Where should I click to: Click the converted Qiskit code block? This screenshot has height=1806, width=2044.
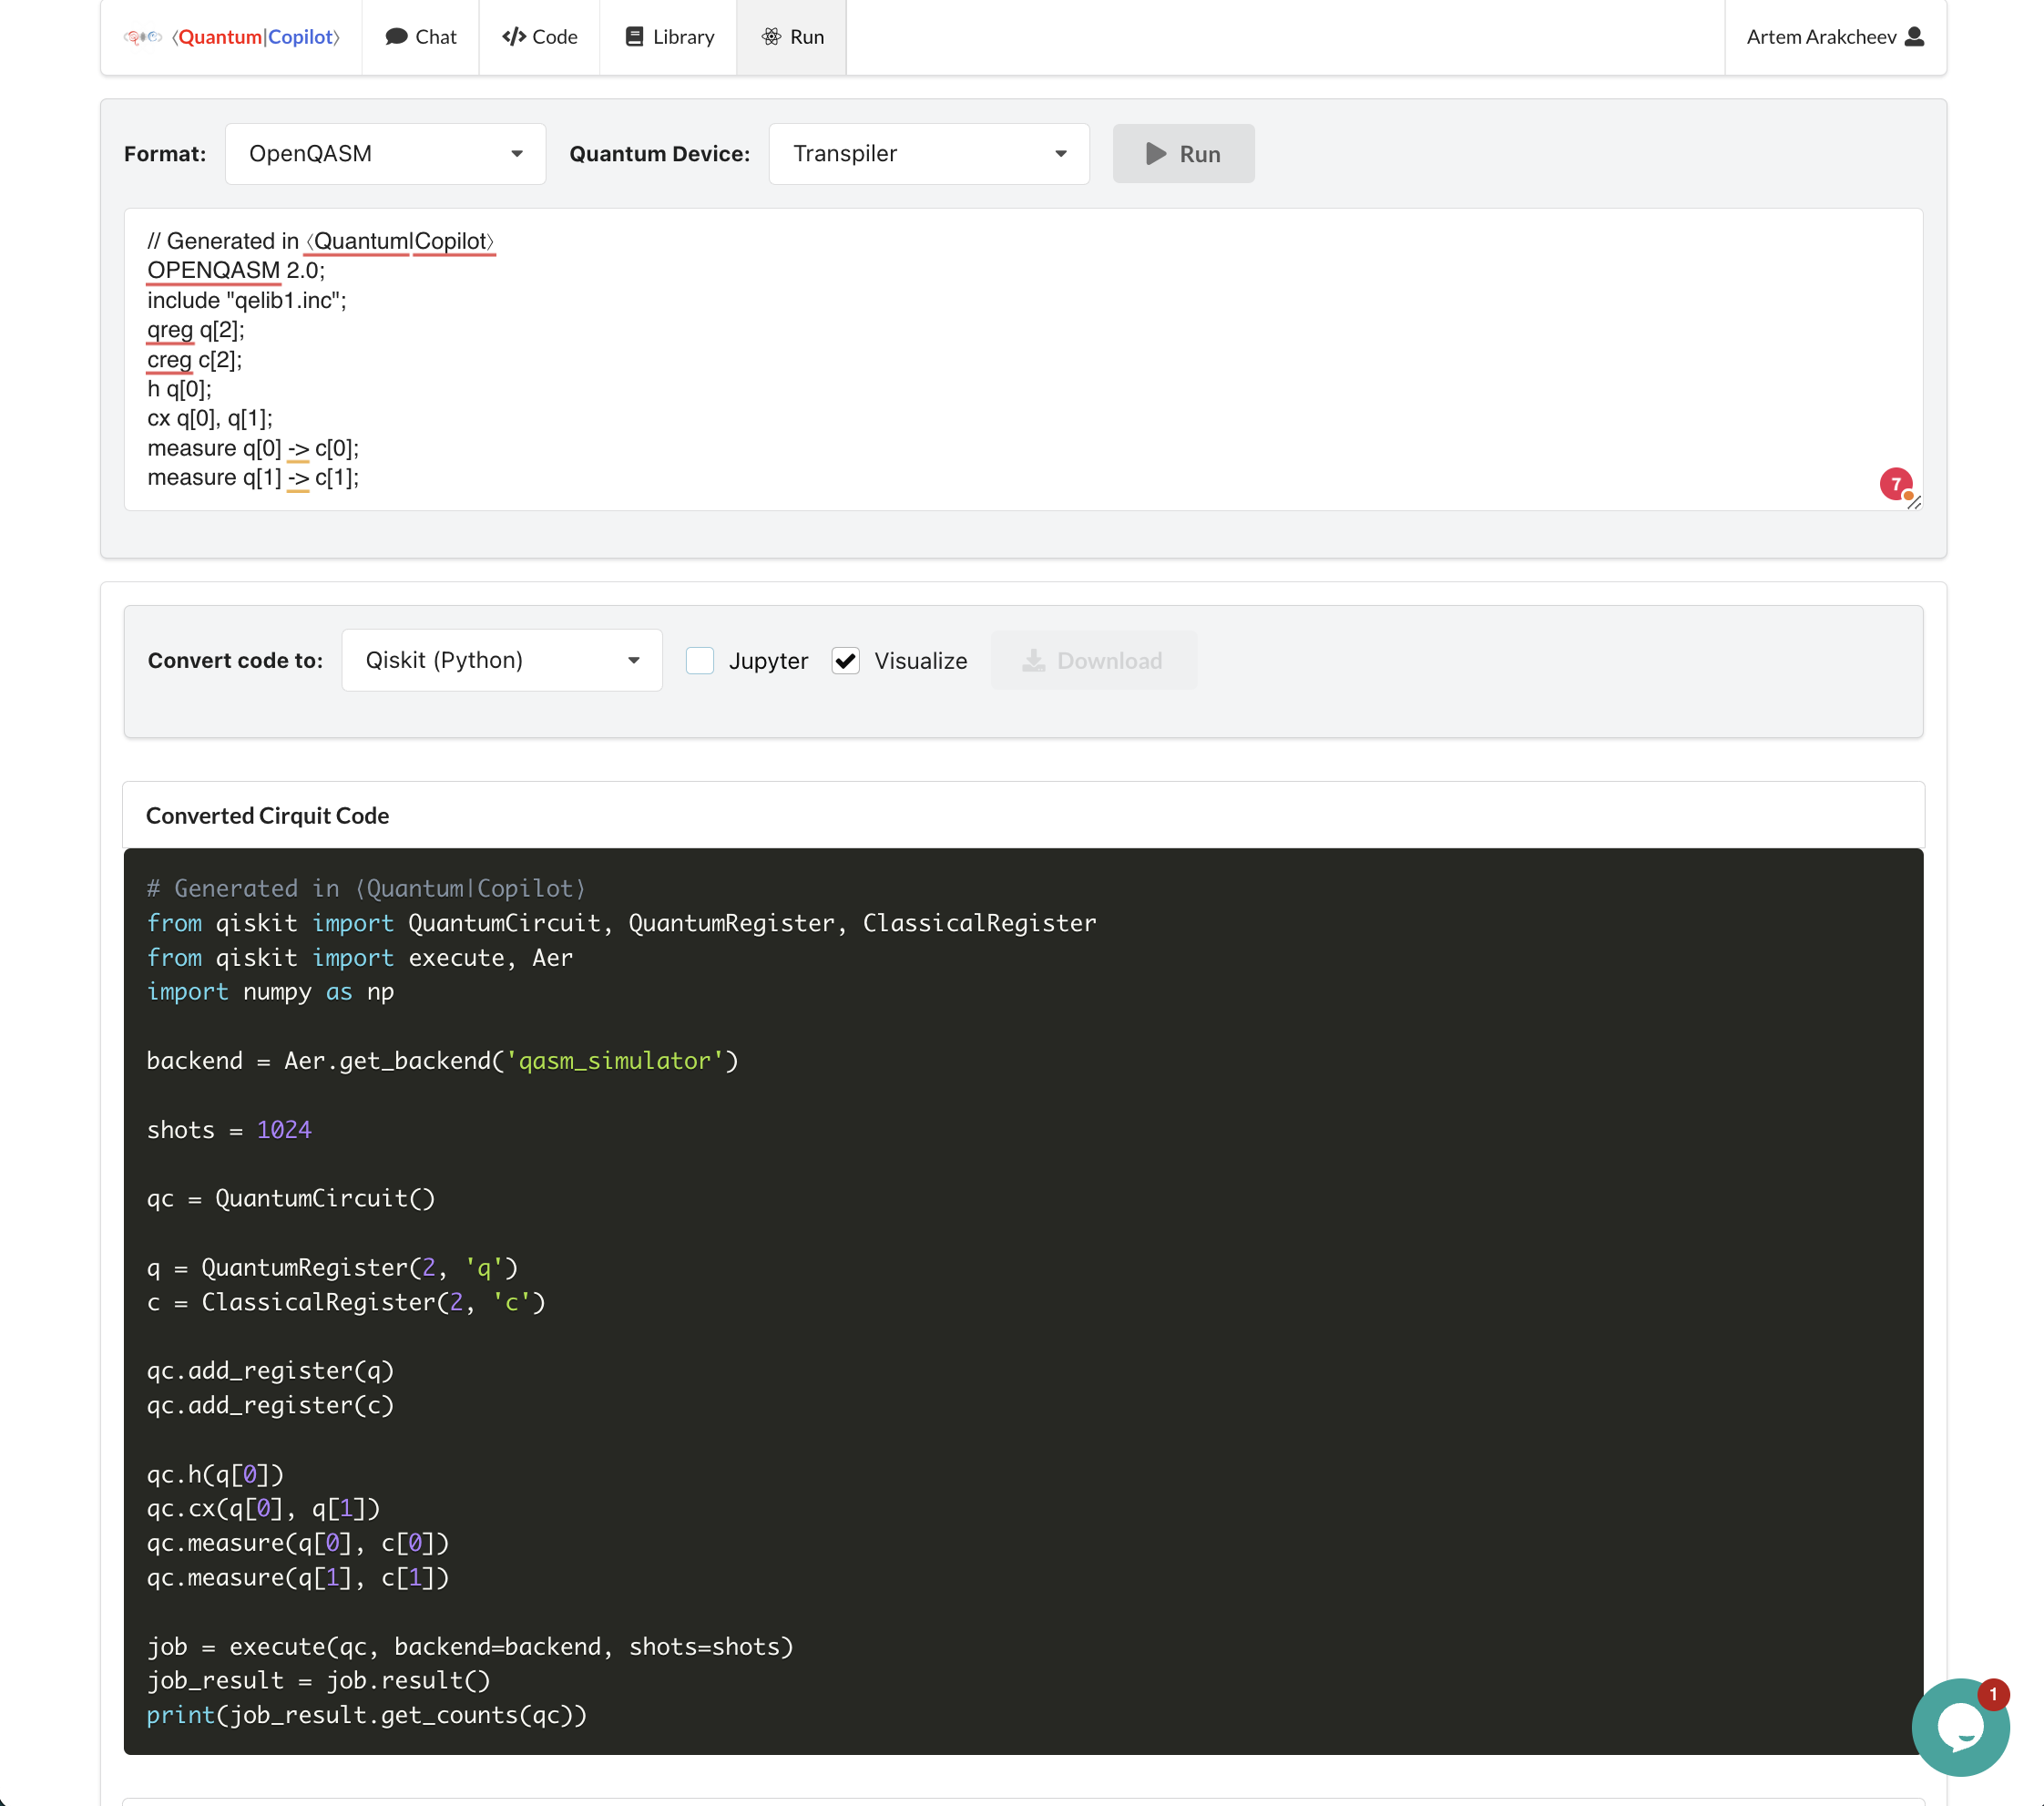click(x=1022, y=1300)
